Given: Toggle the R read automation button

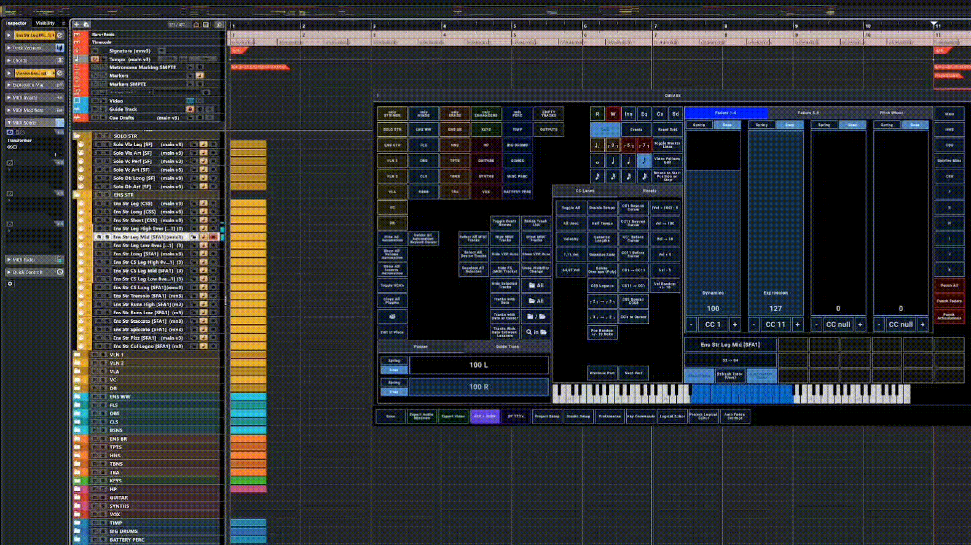Looking at the screenshot, I should pos(597,114).
